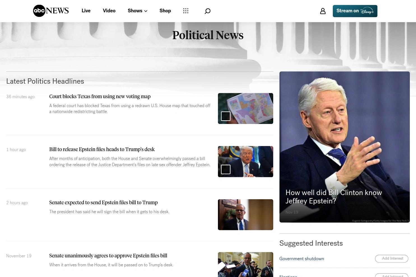Open the Live nav item

coord(86,11)
